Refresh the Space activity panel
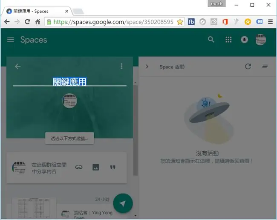This screenshot has width=277, height=220. pyautogui.click(x=248, y=67)
